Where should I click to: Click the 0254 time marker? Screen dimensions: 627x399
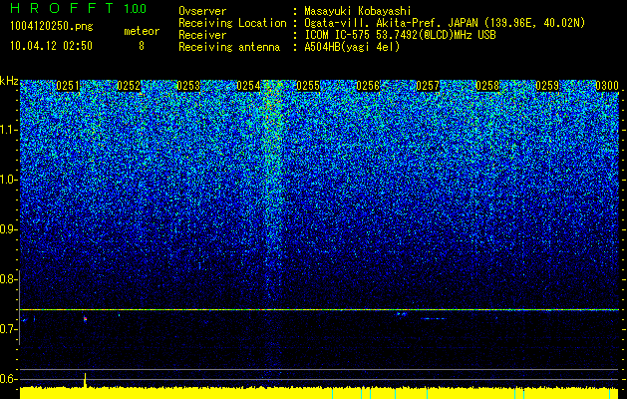pyautogui.click(x=248, y=86)
